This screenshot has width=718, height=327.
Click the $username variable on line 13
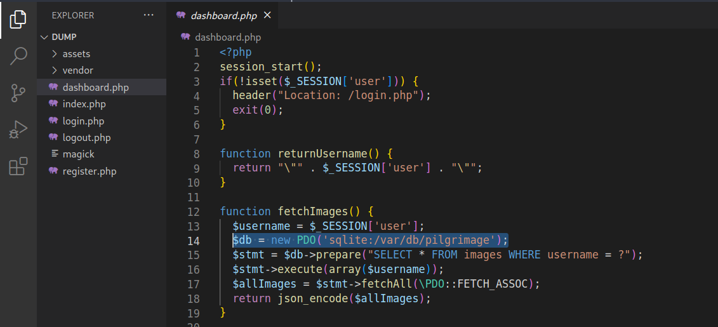click(x=262, y=226)
